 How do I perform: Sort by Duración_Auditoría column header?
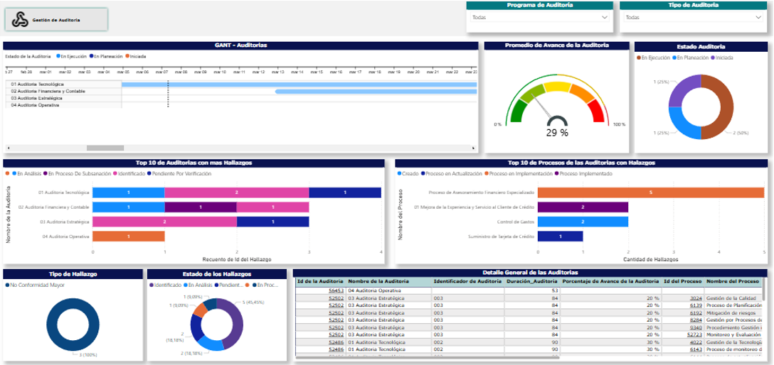point(531,281)
